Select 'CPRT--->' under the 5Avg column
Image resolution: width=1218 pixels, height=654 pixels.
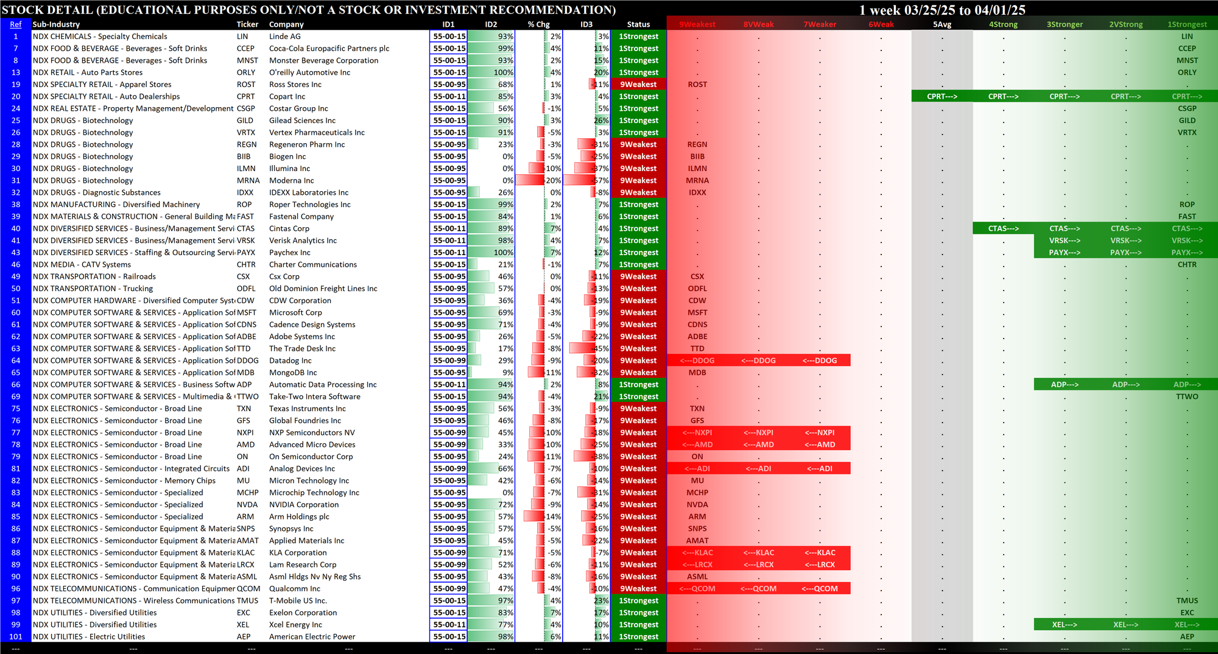[942, 96]
